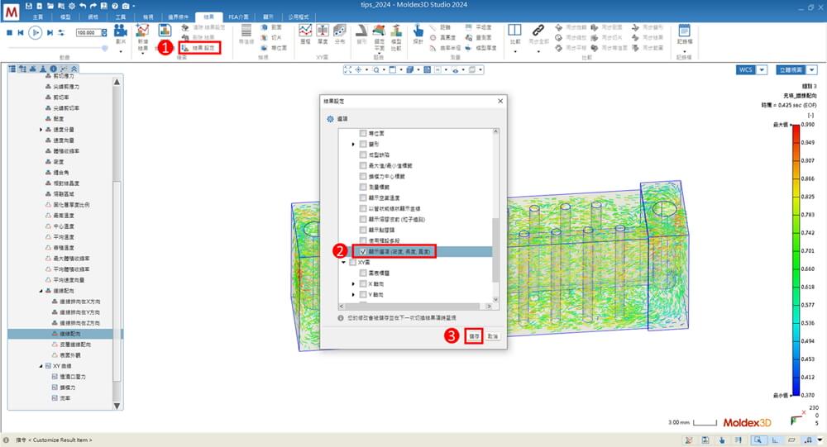Uncheck the highlighted checked option in dialog
The width and height of the screenshot is (827, 447).
tap(363, 251)
